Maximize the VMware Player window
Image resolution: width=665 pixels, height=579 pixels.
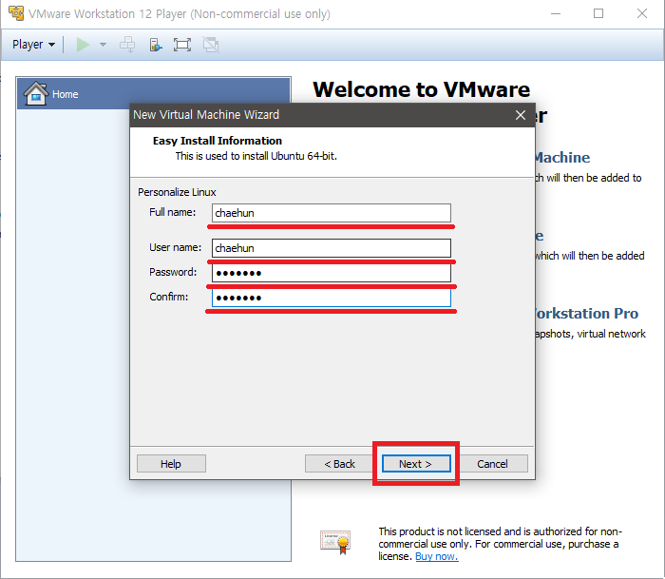tap(598, 13)
